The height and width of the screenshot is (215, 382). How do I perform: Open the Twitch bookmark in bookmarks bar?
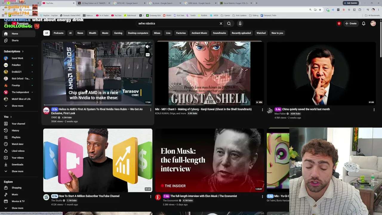[191, 16]
